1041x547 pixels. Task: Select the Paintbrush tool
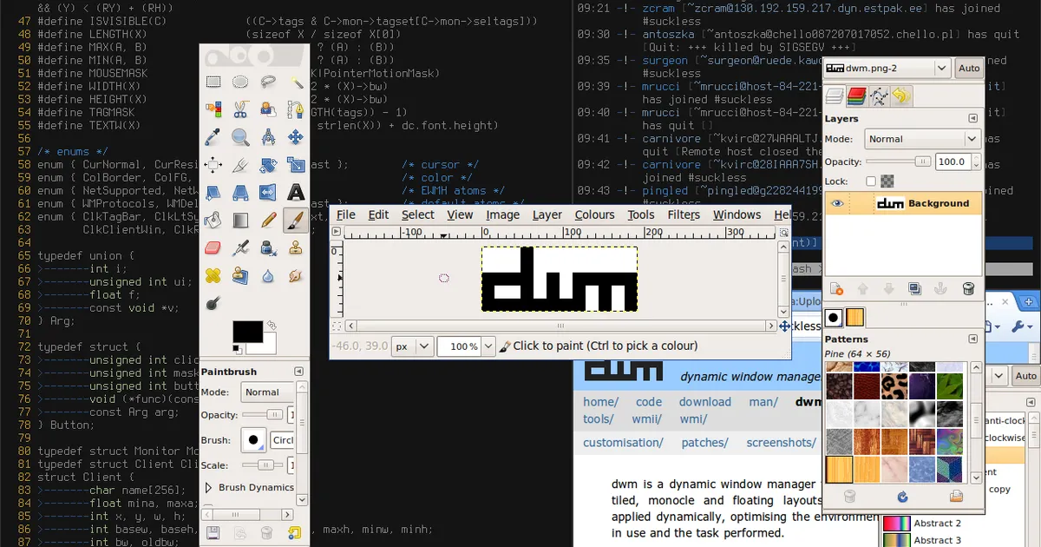[x=296, y=221]
